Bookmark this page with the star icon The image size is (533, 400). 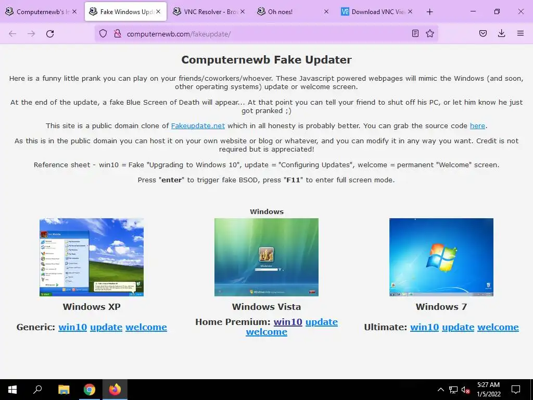coord(430,33)
